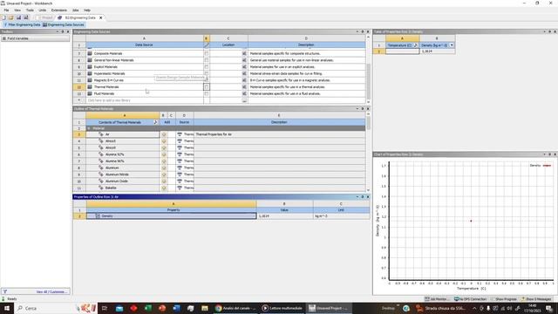
Task: Click the pencil edit column header icon
Action: [x=207, y=45]
